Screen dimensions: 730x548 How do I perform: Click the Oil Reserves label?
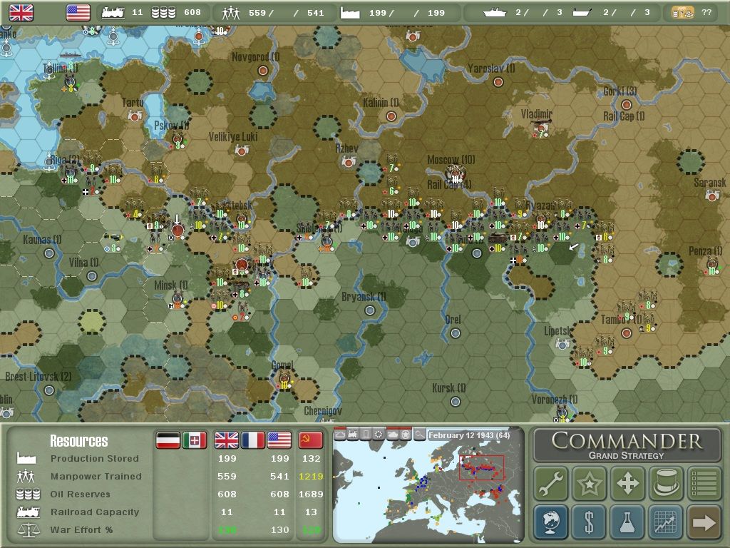[x=80, y=494]
